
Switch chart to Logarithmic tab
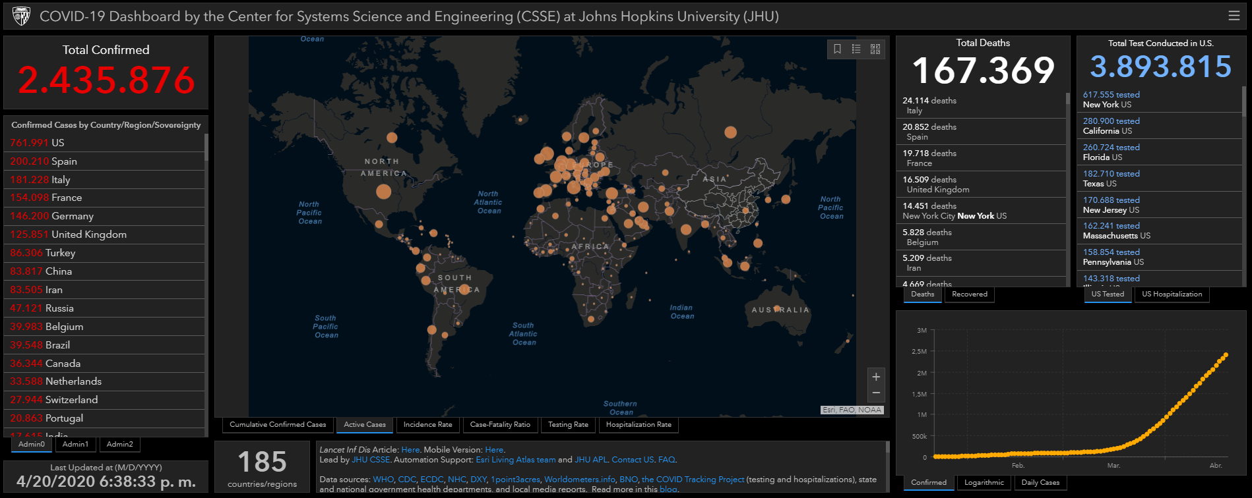pyautogui.click(x=984, y=483)
